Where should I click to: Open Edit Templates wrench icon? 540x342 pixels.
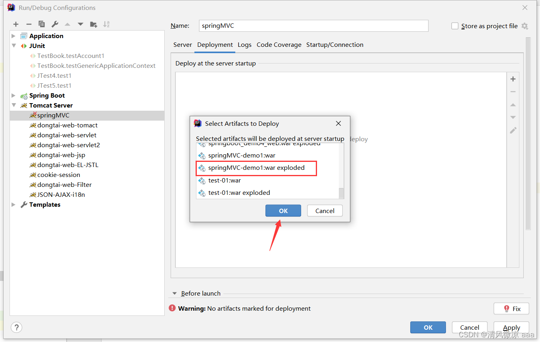pyautogui.click(x=55, y=24)
